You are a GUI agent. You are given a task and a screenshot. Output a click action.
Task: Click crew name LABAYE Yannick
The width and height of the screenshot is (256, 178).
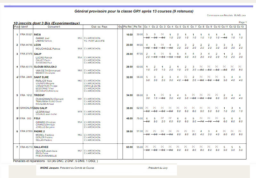[44, 41]
